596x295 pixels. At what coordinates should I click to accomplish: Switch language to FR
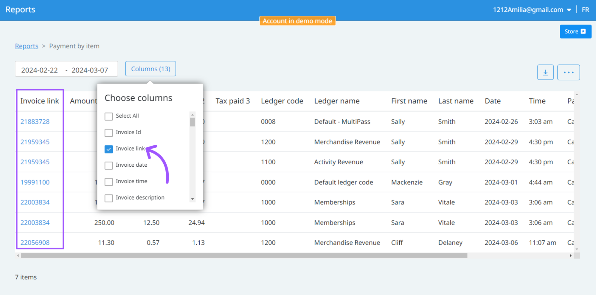coord(585,10)
